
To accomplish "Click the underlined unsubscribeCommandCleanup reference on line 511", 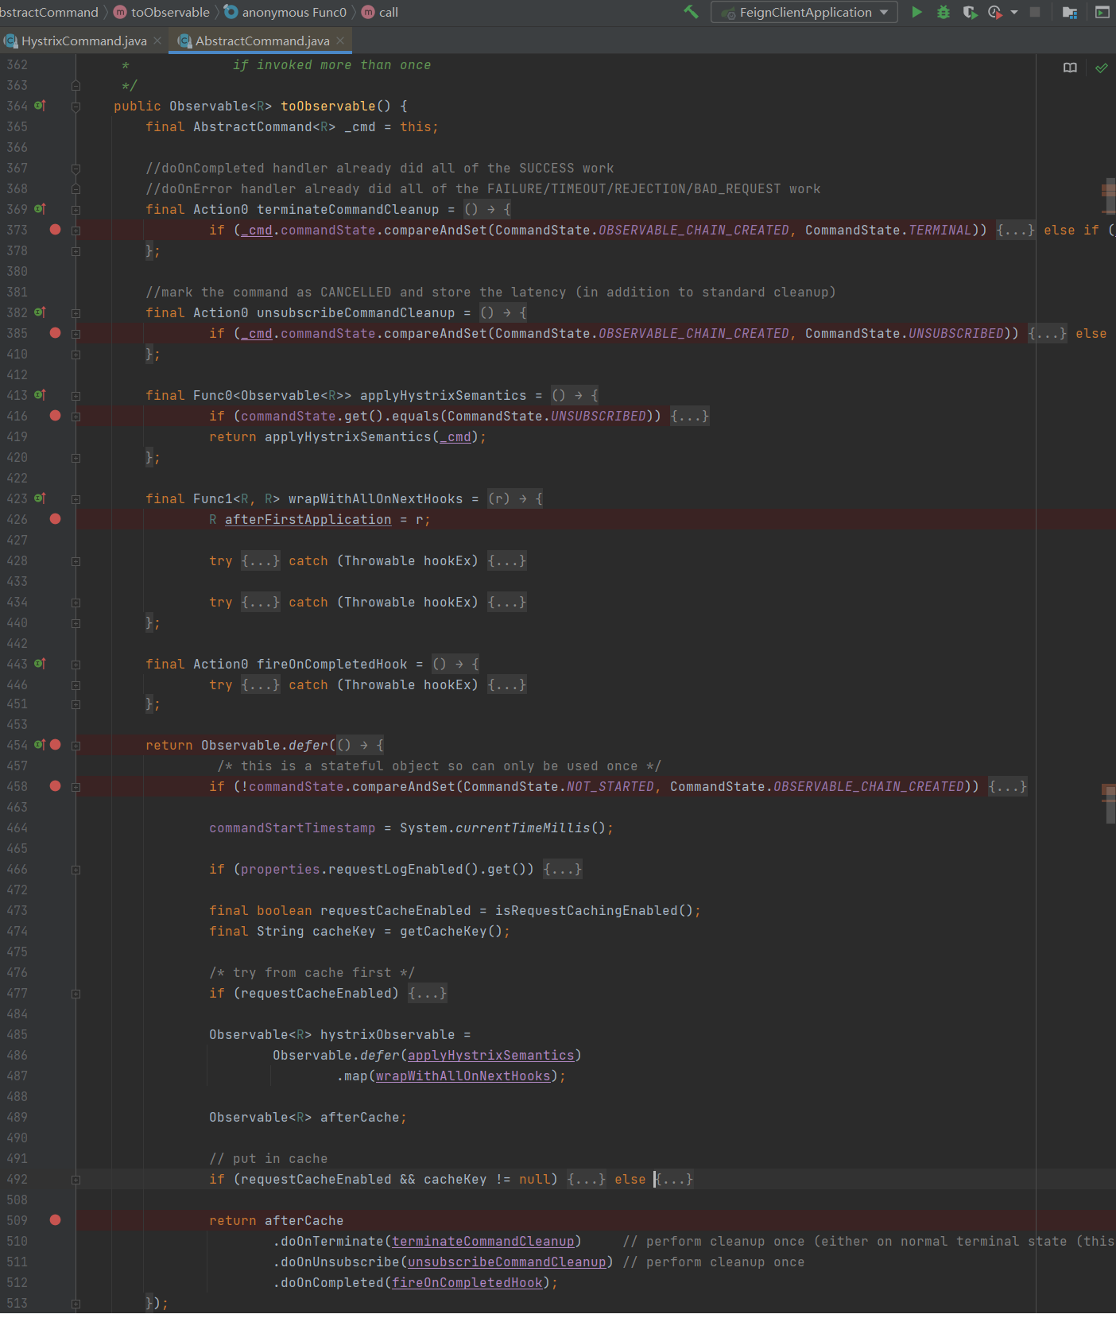I will pos(506,1262).
